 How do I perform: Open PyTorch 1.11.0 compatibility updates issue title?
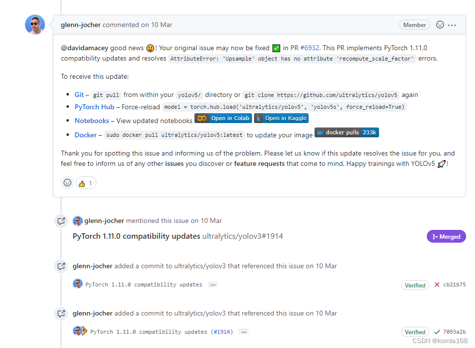(136, 236)
